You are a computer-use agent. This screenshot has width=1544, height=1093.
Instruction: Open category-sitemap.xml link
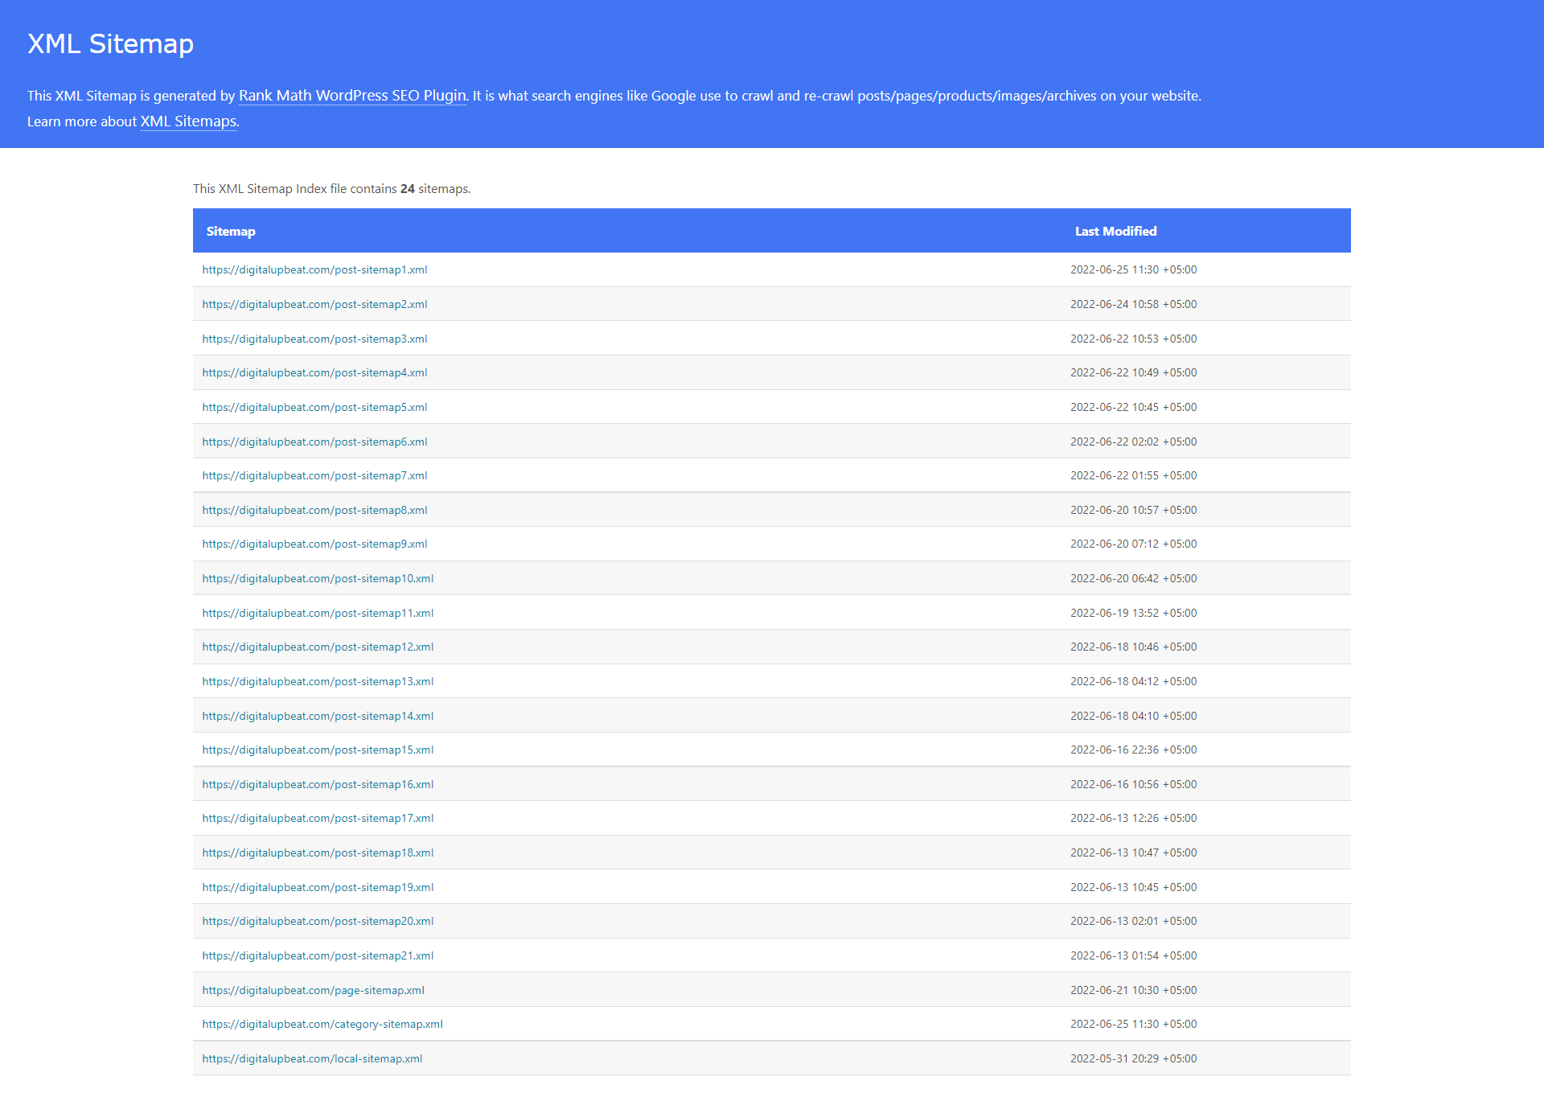(x=322, y=1024)
